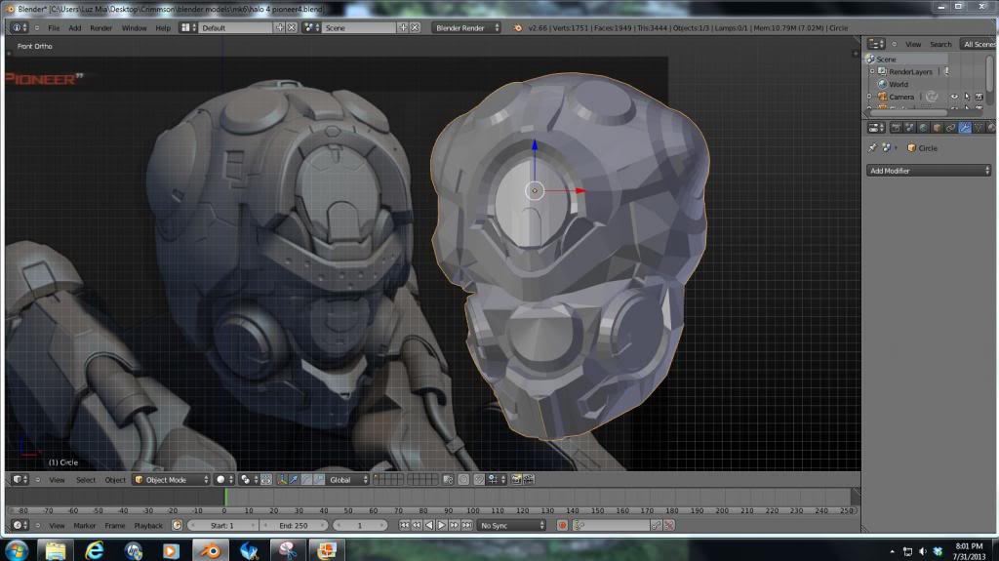Click the Start frame field
The height and width of the screenshot is (561, 999).
click(x=222, y=525)
